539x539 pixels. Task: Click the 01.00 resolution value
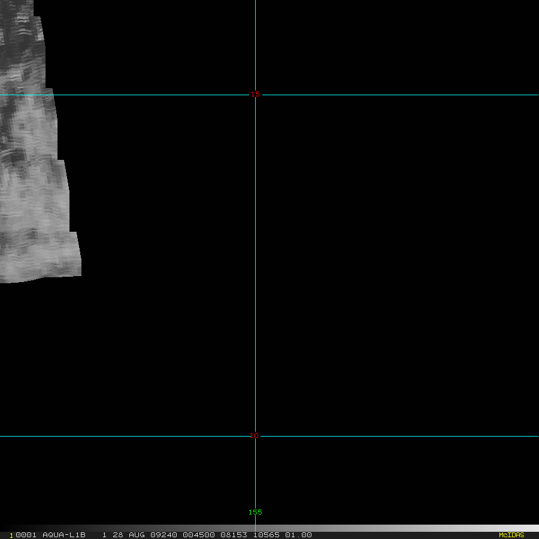[298, 535]
